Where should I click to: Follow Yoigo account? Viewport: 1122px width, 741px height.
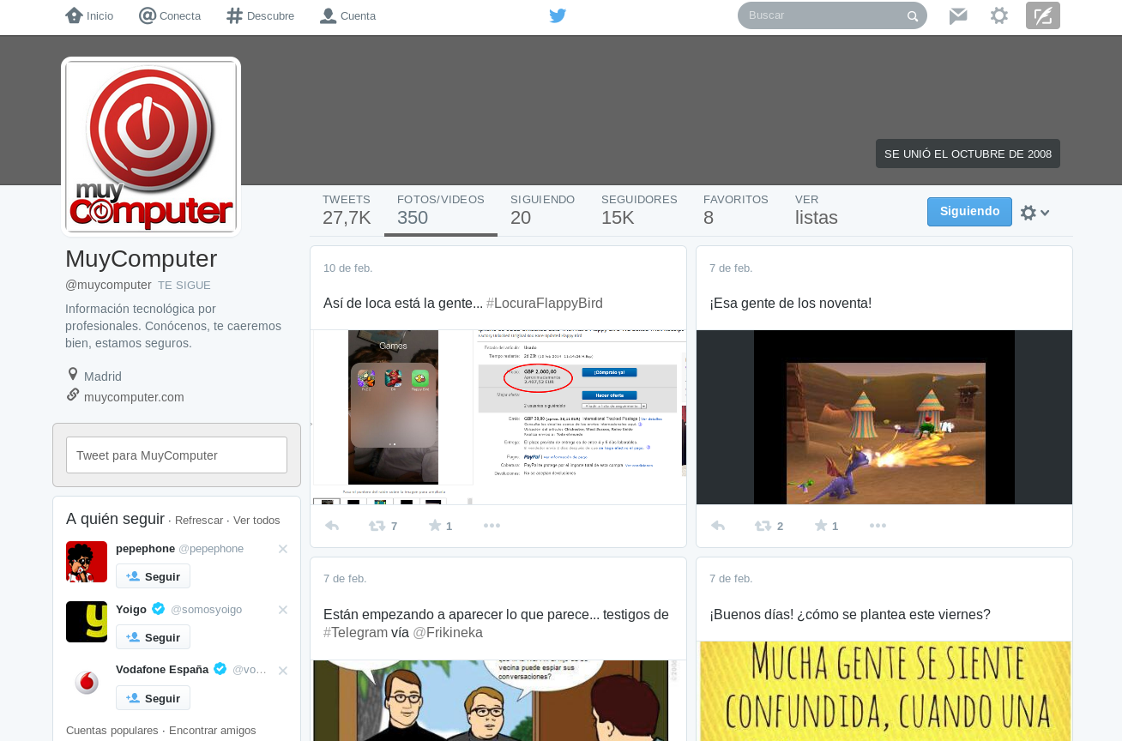pyautogui.click(x=153, y=637)
